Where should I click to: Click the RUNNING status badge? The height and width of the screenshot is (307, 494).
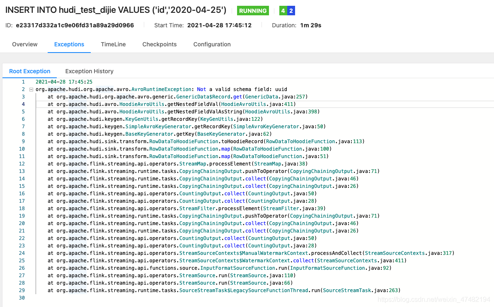coord(253,11)
